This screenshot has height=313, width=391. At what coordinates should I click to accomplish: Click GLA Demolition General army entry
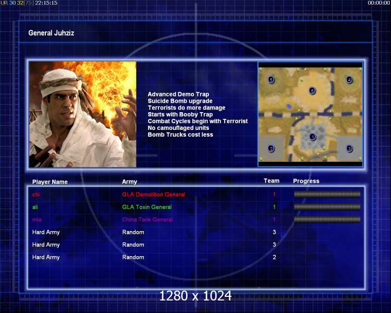pyautogui.click(x=154, y=195)
